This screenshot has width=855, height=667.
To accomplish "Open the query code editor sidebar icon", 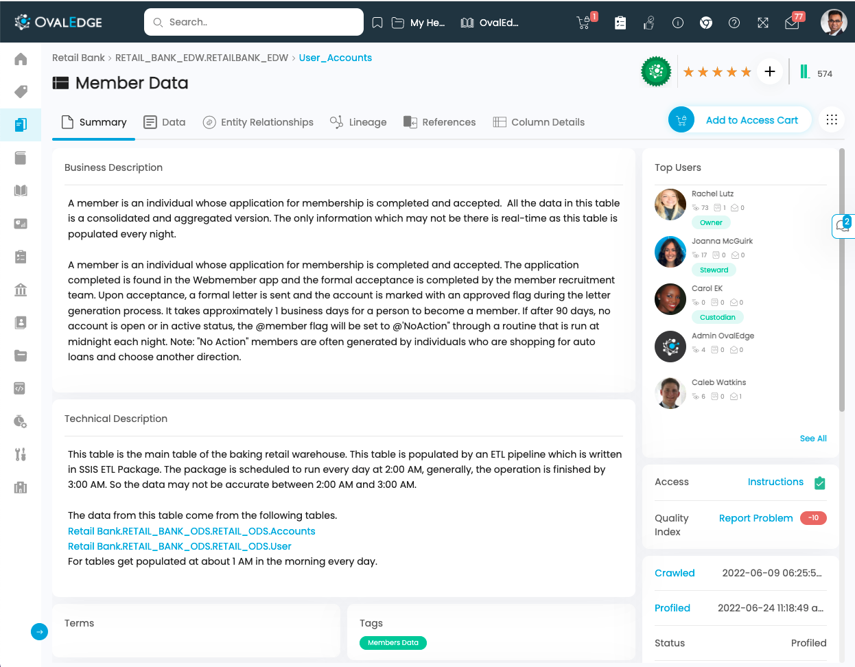I will click(x=21, y=388).
